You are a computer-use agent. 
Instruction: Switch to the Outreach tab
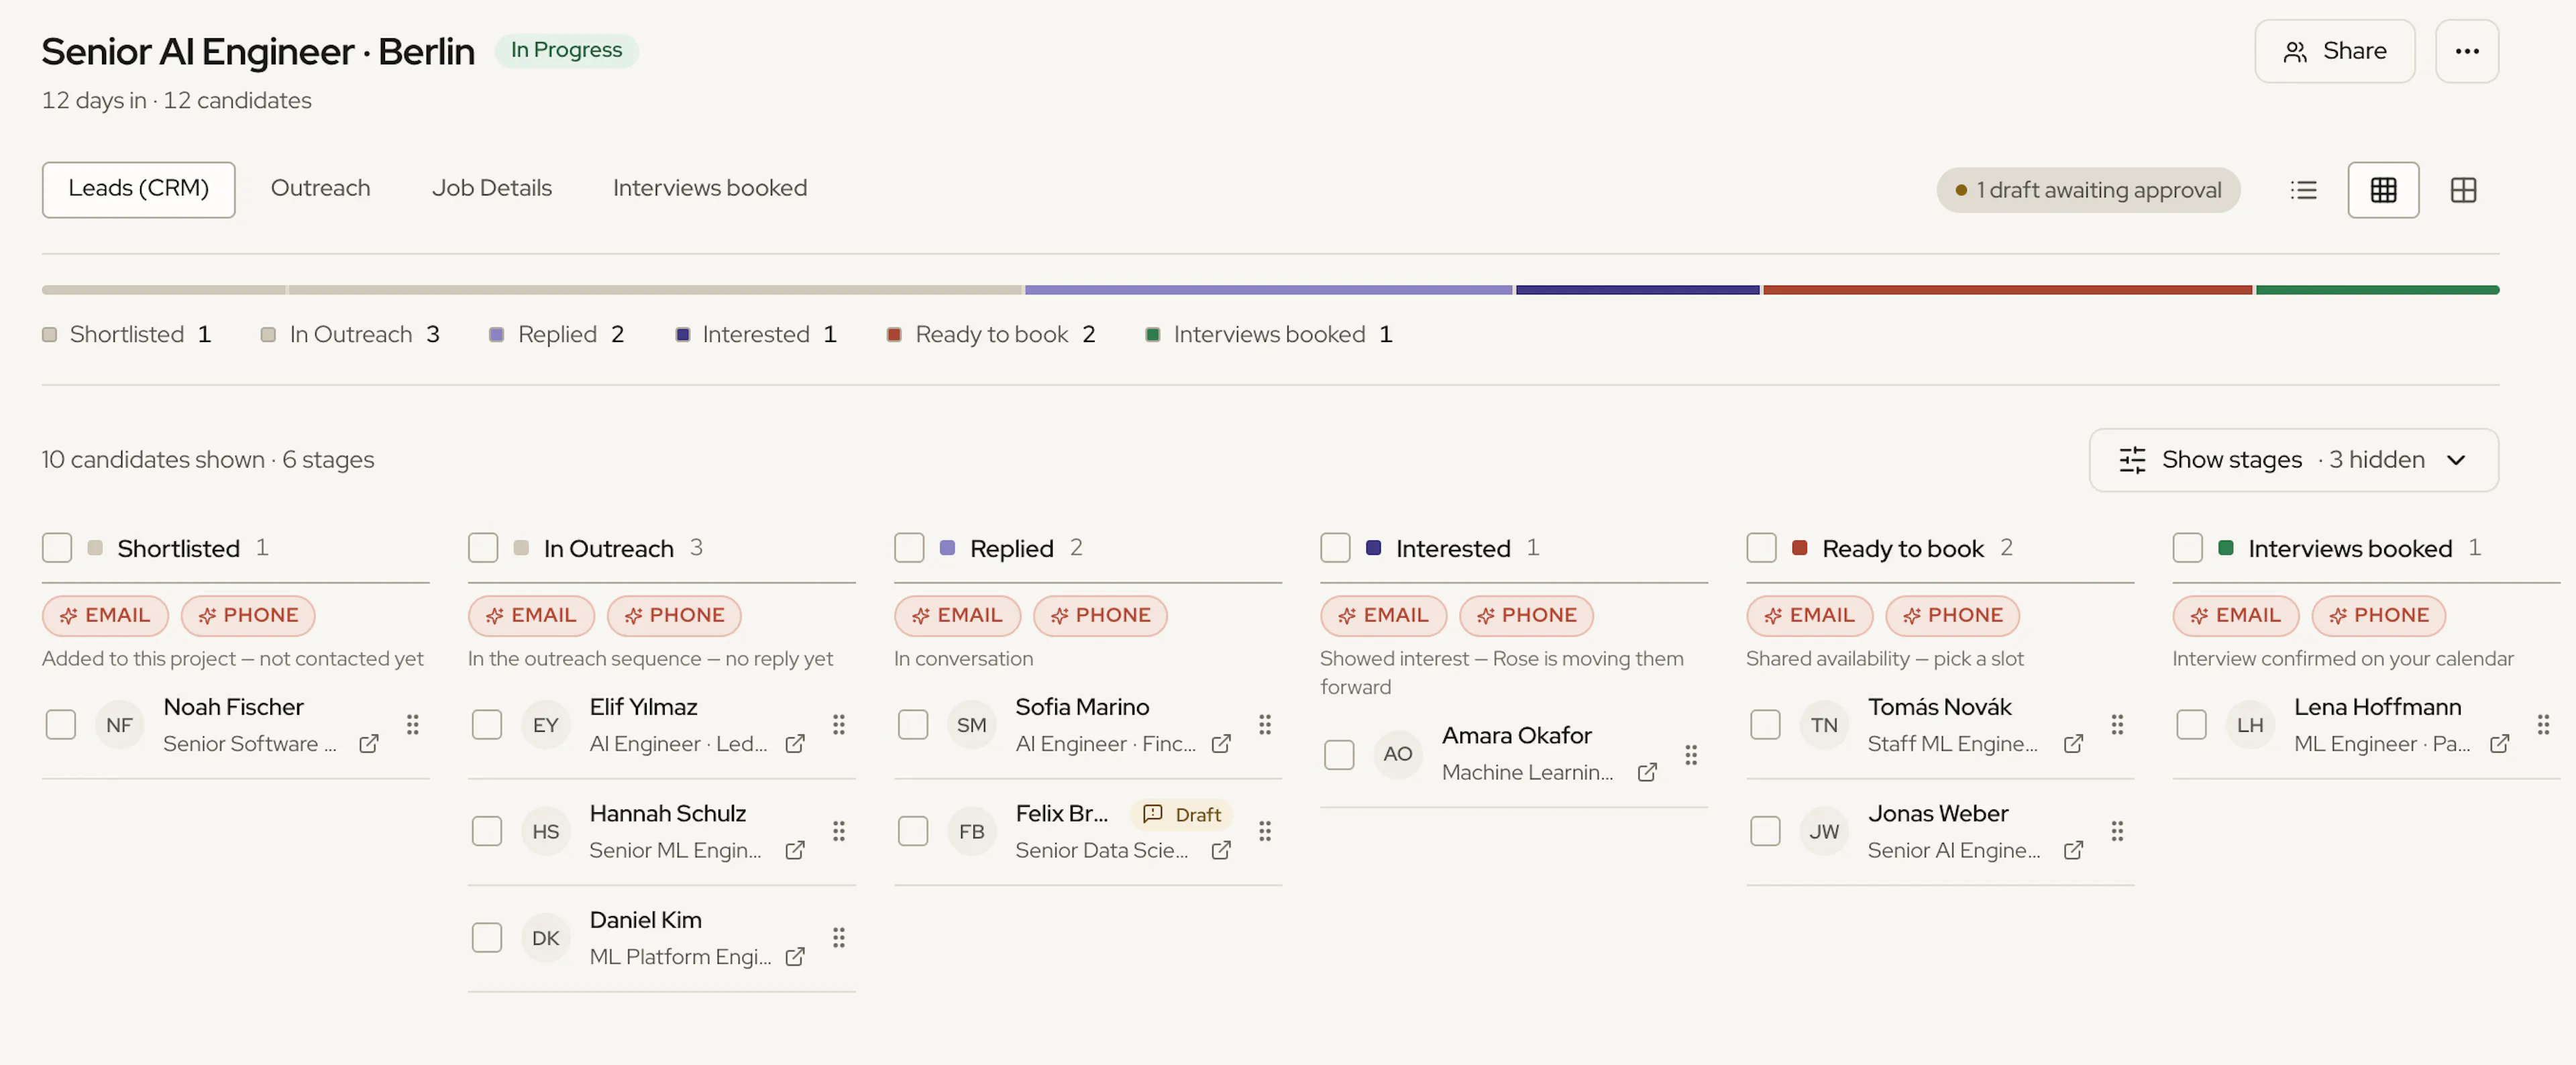320,188
